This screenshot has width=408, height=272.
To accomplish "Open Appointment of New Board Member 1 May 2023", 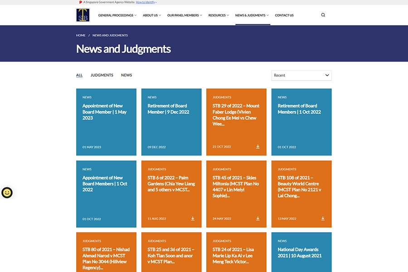I will click(x=106, y=122).
